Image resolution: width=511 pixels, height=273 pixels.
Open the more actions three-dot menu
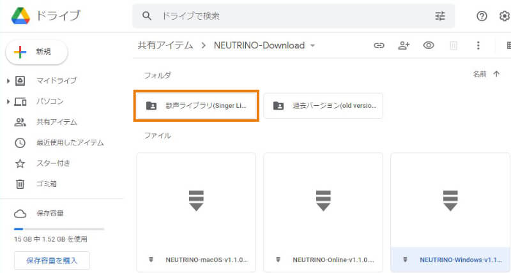tap(478, 45)
